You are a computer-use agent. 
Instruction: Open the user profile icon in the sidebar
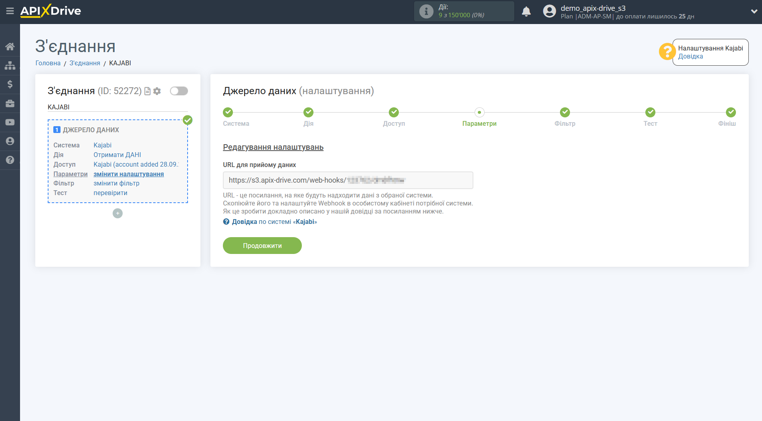[x=10, y=141]
